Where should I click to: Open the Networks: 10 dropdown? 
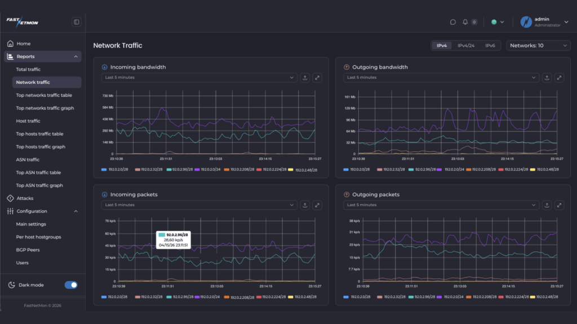(x=538, y=46)
